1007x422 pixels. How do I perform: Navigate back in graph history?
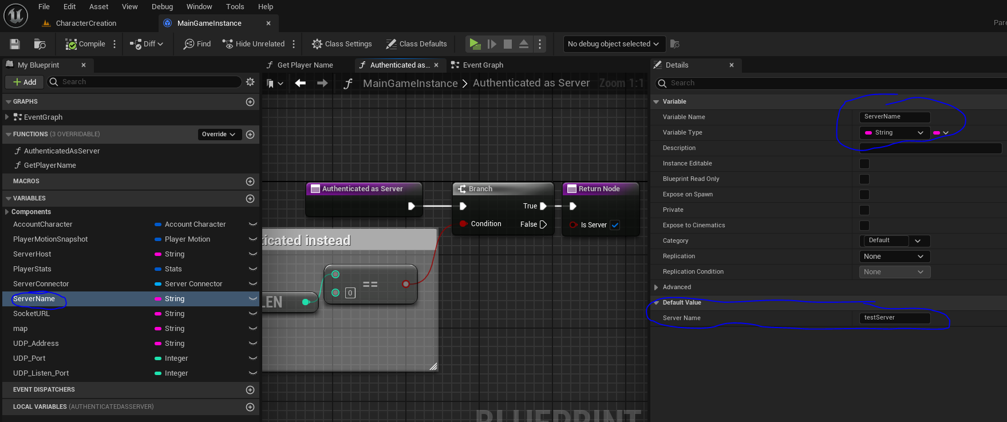pos(300,84)
